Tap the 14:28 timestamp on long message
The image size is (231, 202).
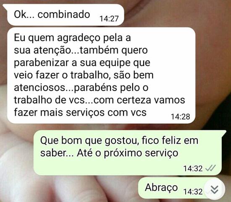click(180, 117)
